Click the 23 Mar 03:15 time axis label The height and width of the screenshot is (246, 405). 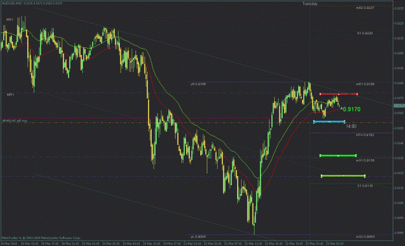coord(334,243)
